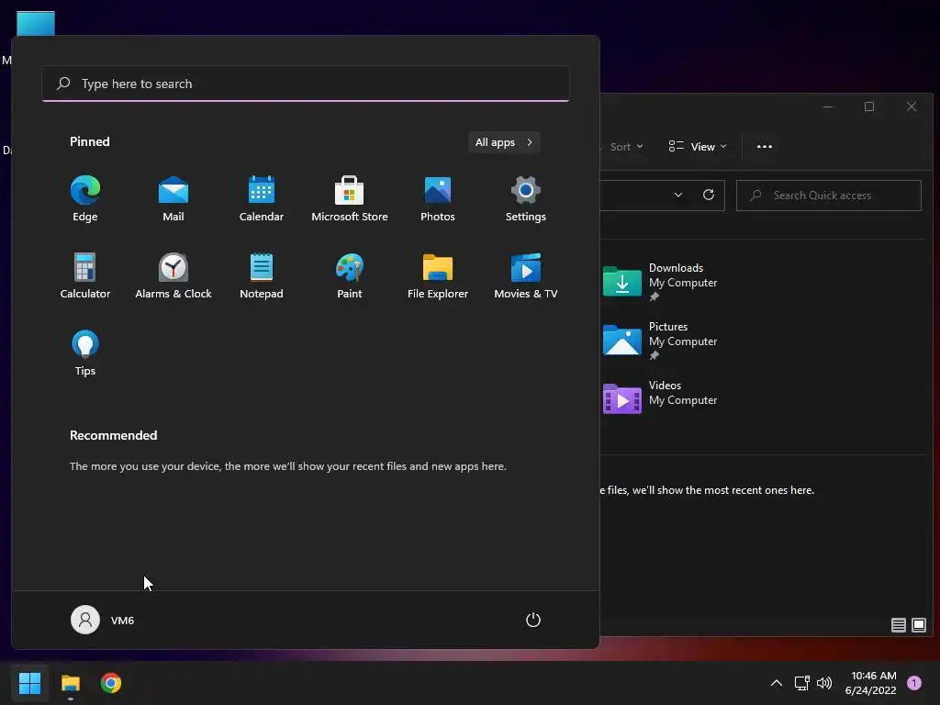
Task: Open the View dropdown in File Explorer
Action: (x=698, y=147)
